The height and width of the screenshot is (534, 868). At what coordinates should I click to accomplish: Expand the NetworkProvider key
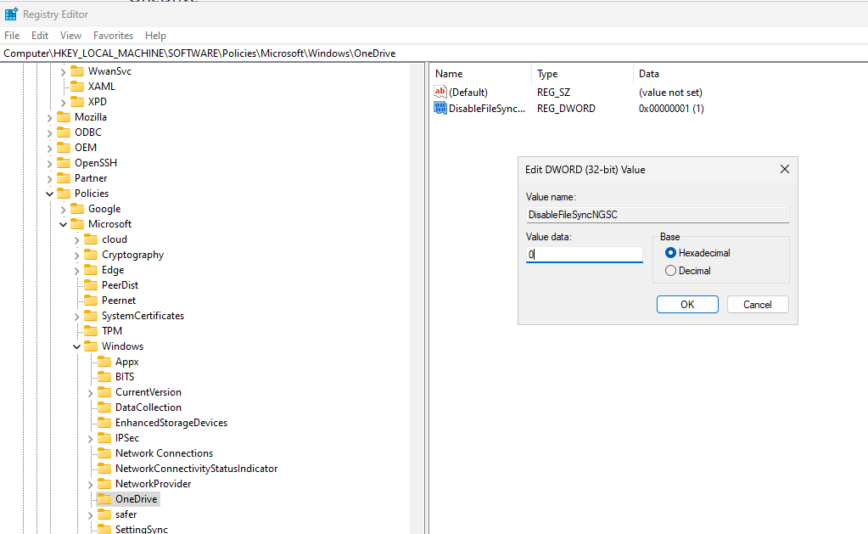pyautogui.click(x=90, y=485)
